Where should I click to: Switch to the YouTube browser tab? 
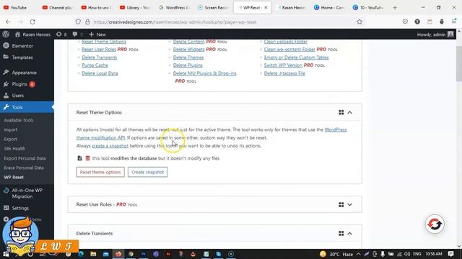[x=19, y=8]
